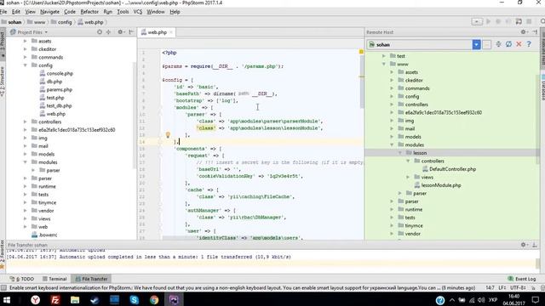
Task: Open Yandex browser from the taskbar
Action: coord(35,300)
